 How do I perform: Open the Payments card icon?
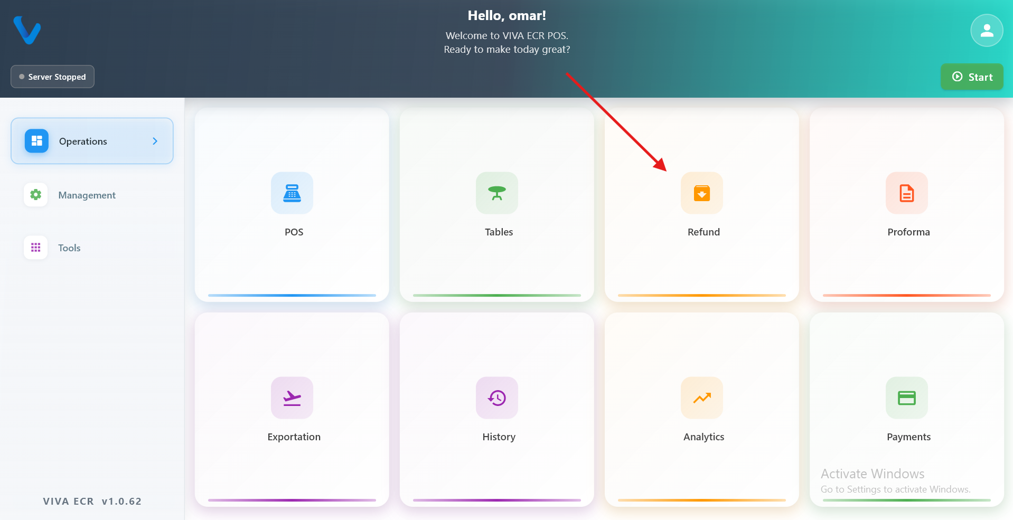[x=907, y=398]
